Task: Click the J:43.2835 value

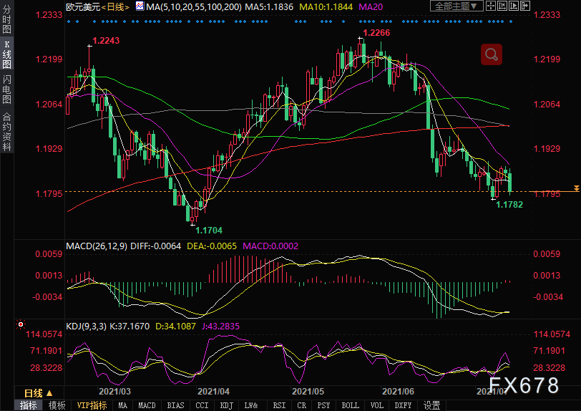Action: (220, 327)
